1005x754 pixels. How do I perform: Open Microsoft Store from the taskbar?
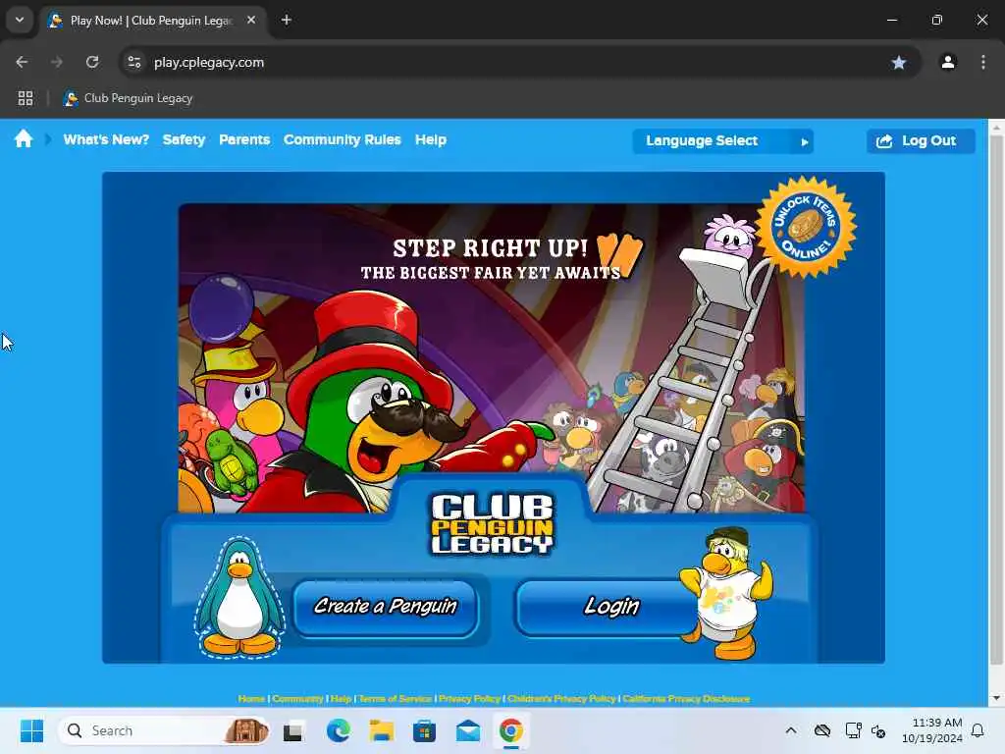(x=424, y=730)
